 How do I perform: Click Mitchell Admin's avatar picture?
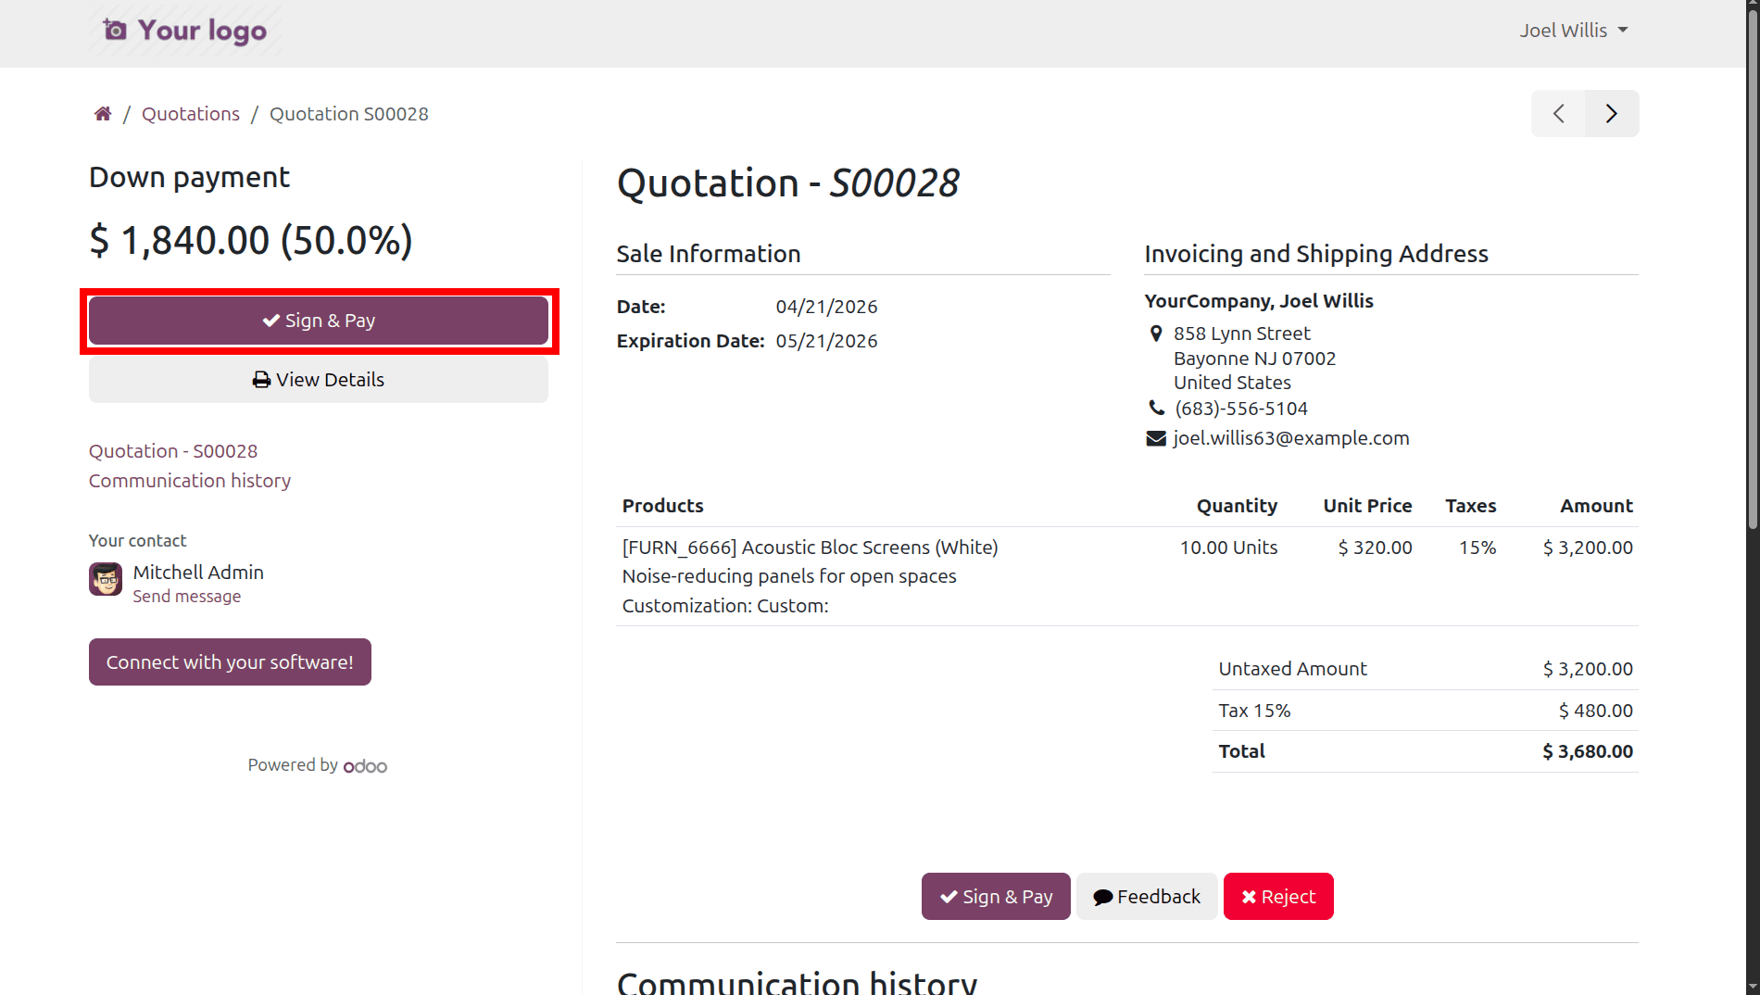click(105, 579)
